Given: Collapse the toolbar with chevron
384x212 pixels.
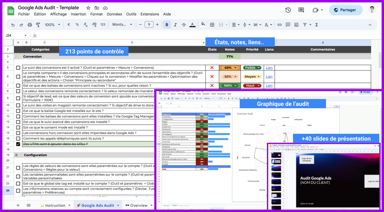Looking at the screenshot, I should tap(370, 25).
